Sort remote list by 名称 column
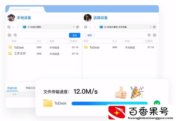Screen dimensions: 176x121 (x=86, y=41)
